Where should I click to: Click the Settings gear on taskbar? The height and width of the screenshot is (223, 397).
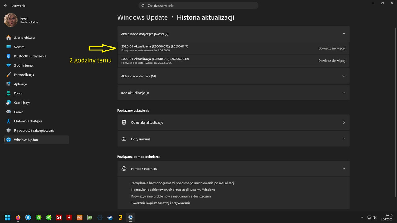click(x=131, y=217)
